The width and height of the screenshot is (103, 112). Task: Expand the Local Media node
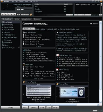pyautogui.click(x=3, y=27)
